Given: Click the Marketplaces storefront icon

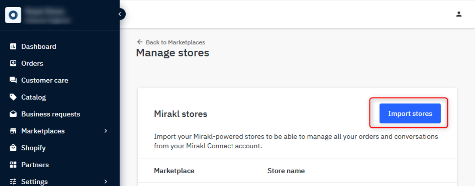Looking at the screenshot, I should [13, 131].
